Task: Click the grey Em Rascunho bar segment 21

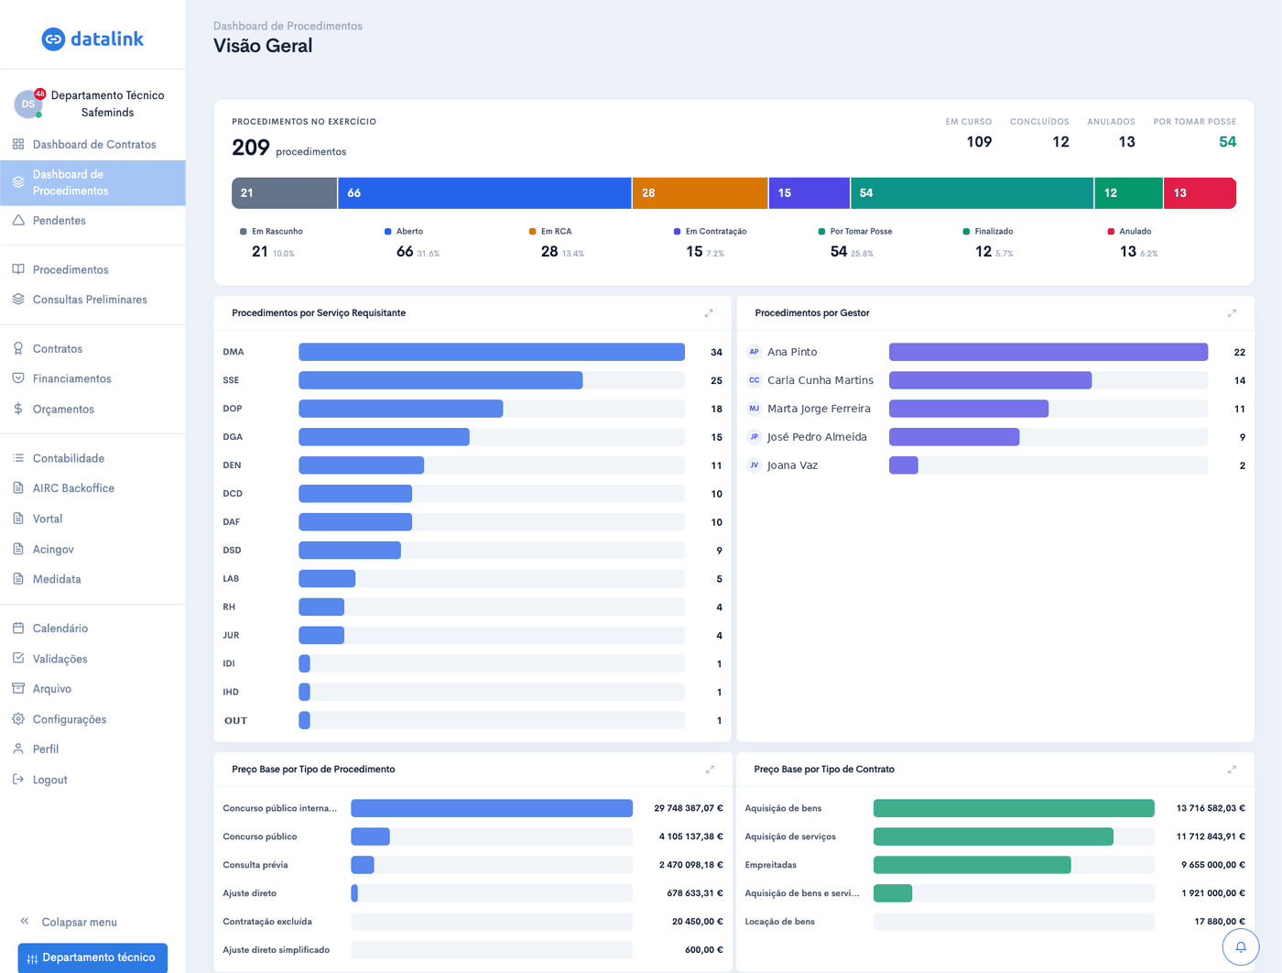Action: (284, 193)
